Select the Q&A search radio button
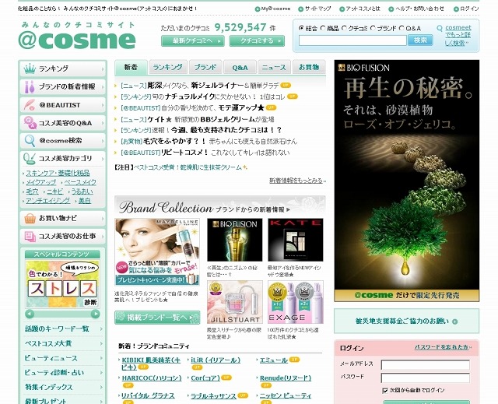Viewport: 498px width, 404px height. 402,28
